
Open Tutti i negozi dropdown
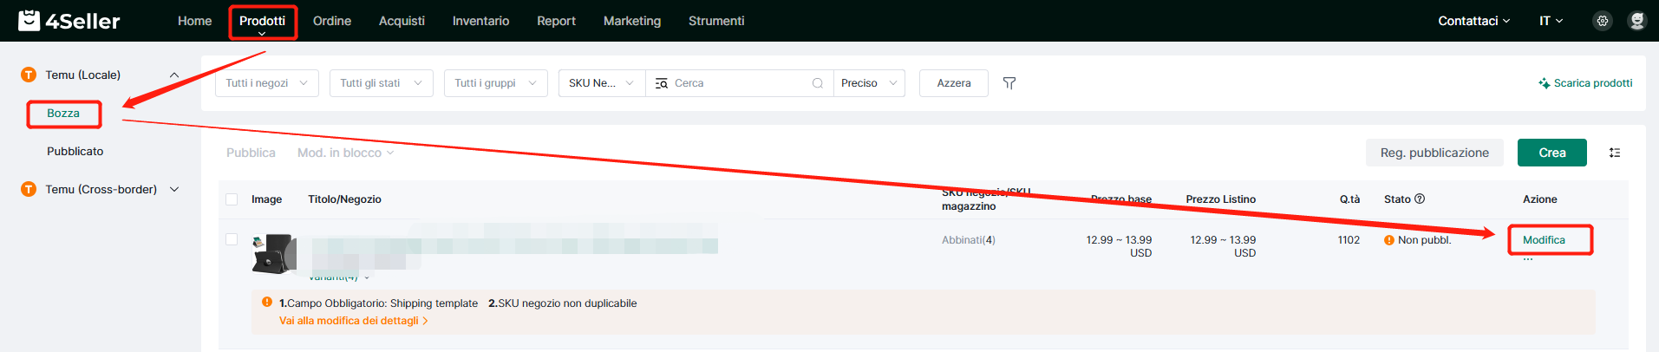tap(267, 83)
